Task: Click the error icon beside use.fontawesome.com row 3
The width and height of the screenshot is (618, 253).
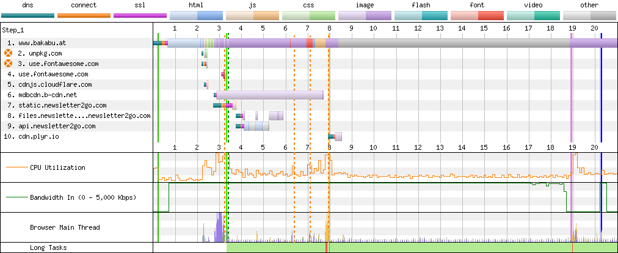Action: [9, 64]
